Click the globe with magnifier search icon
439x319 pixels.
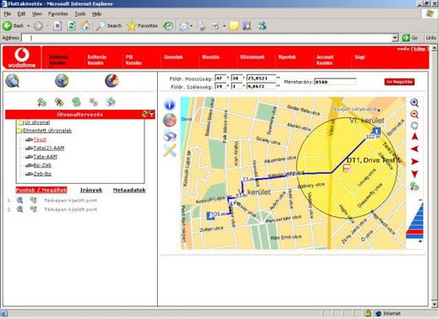point(12,81)
